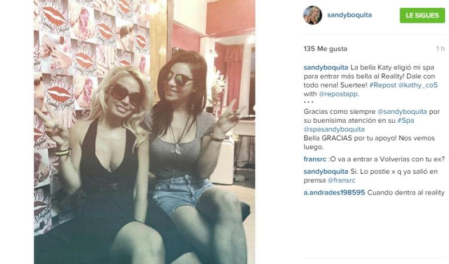Viewport: 449px width, 264px height.
Task: Open the #Spa hashtag link
Action: (x=405, y=121)
